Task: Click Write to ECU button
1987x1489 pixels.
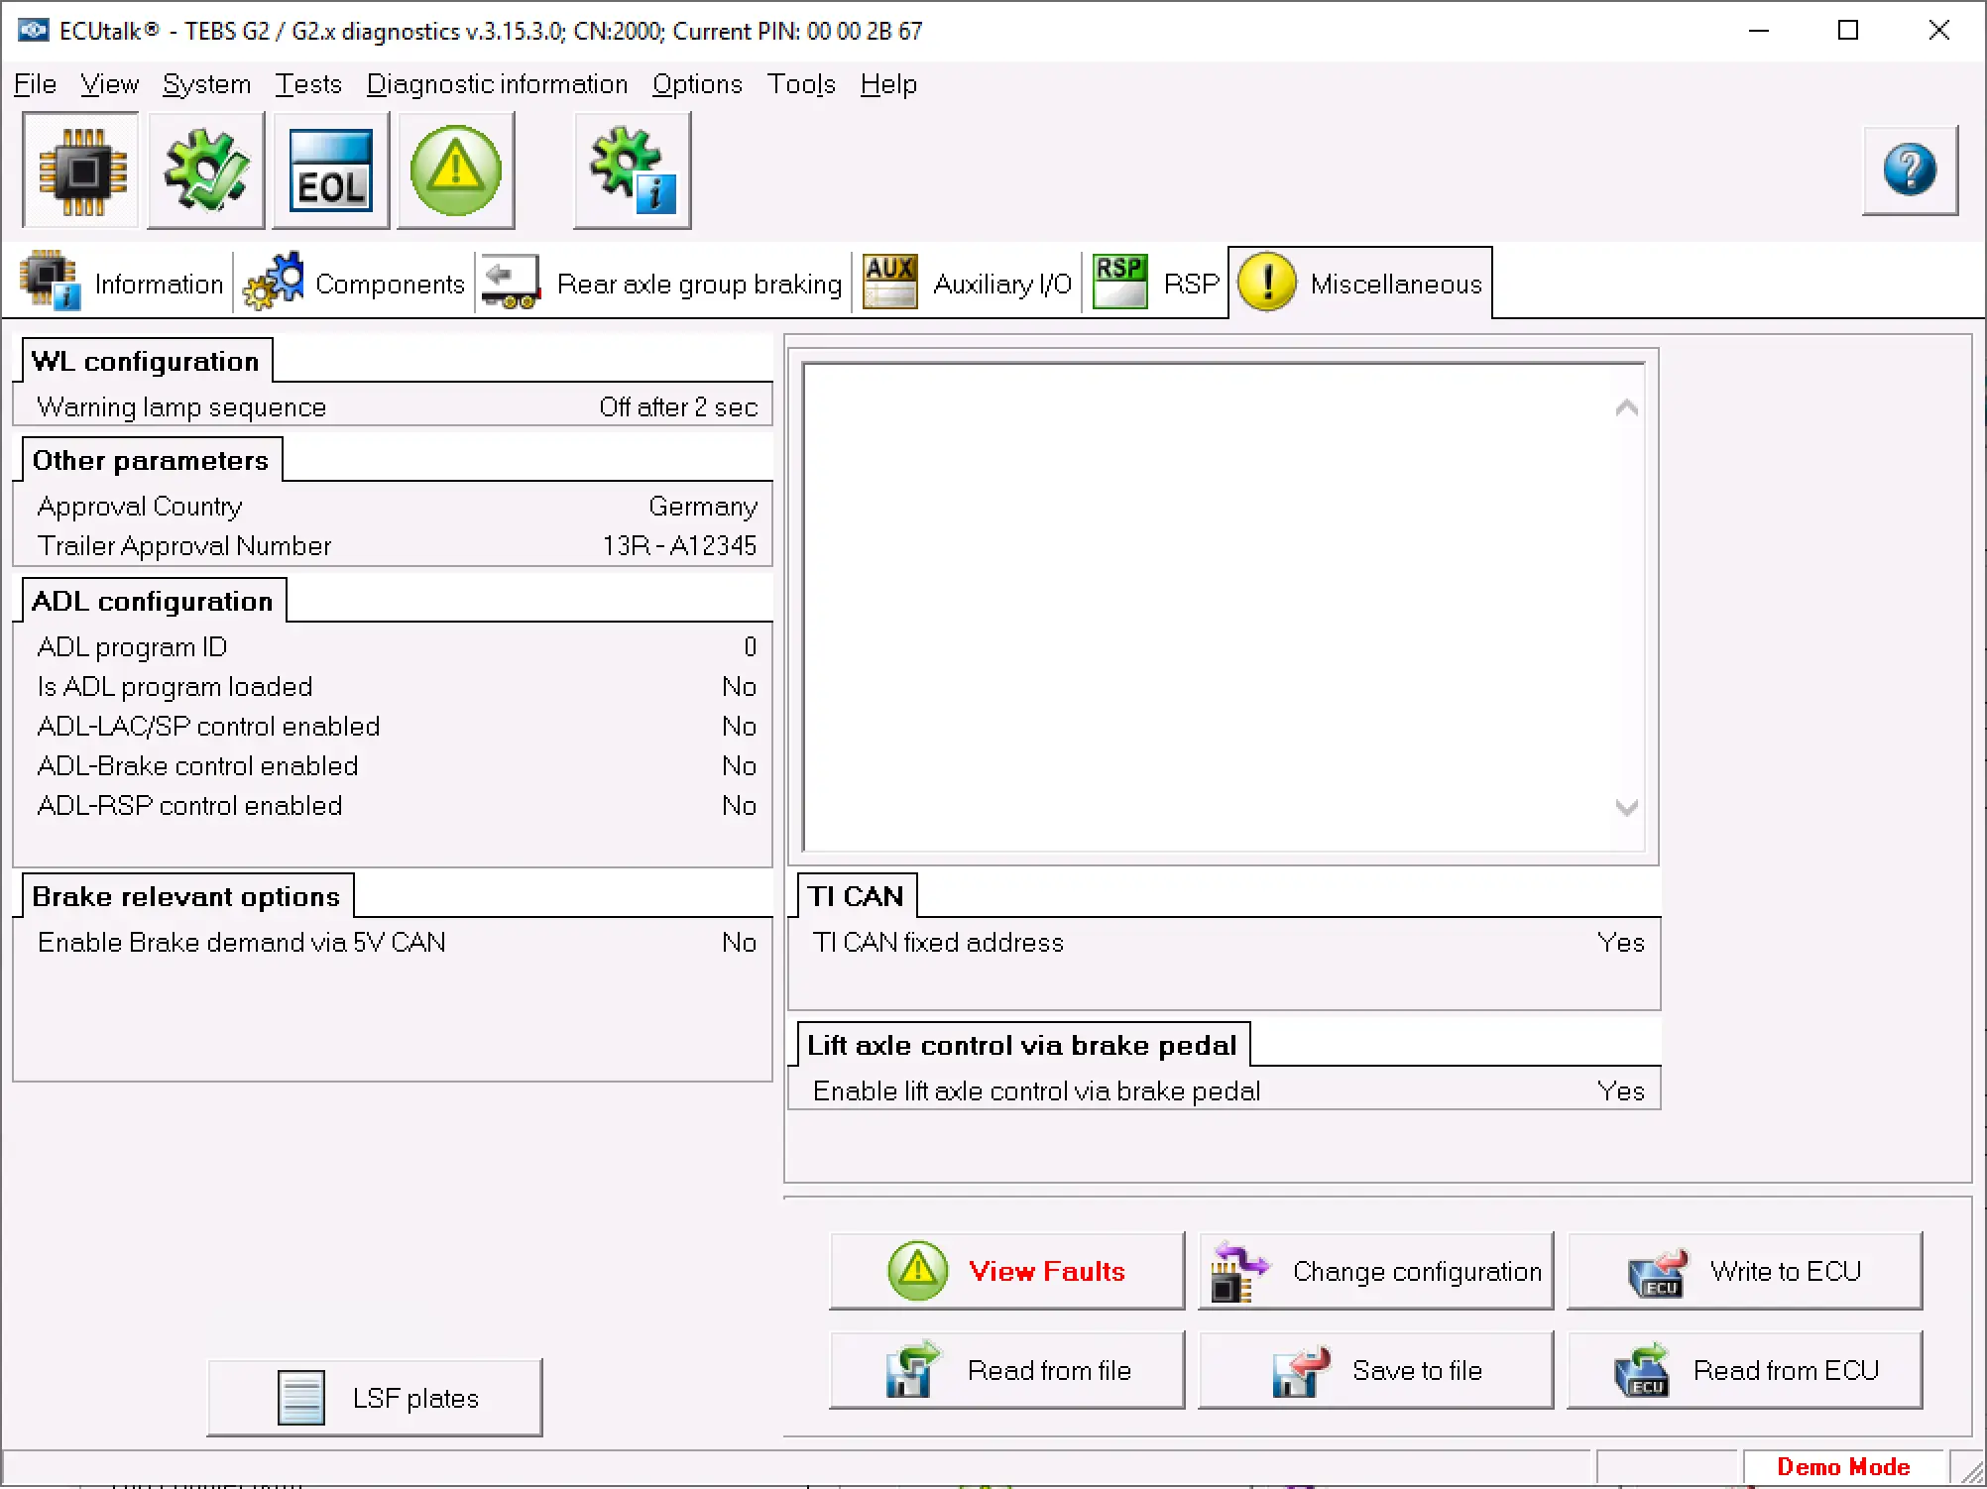Action: [1744, 1271]
